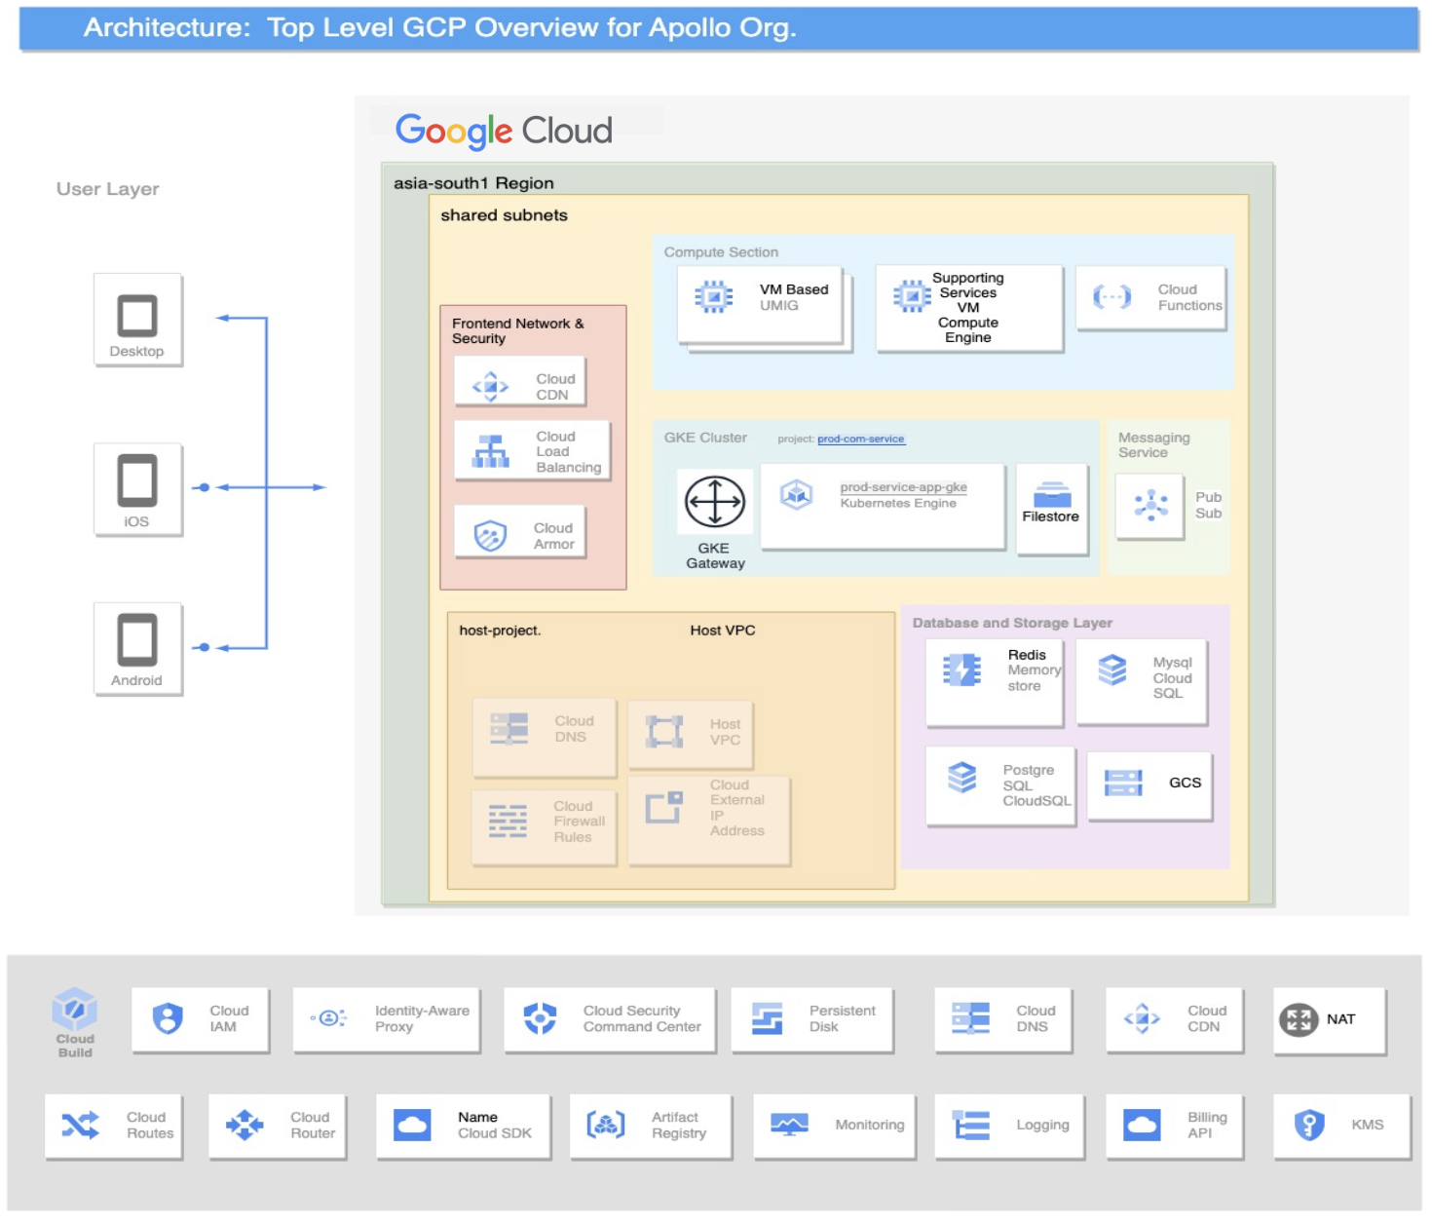Click the 'host-project.' label
The height and width of the screenshot is (1224, 1432).
point(500,631)
